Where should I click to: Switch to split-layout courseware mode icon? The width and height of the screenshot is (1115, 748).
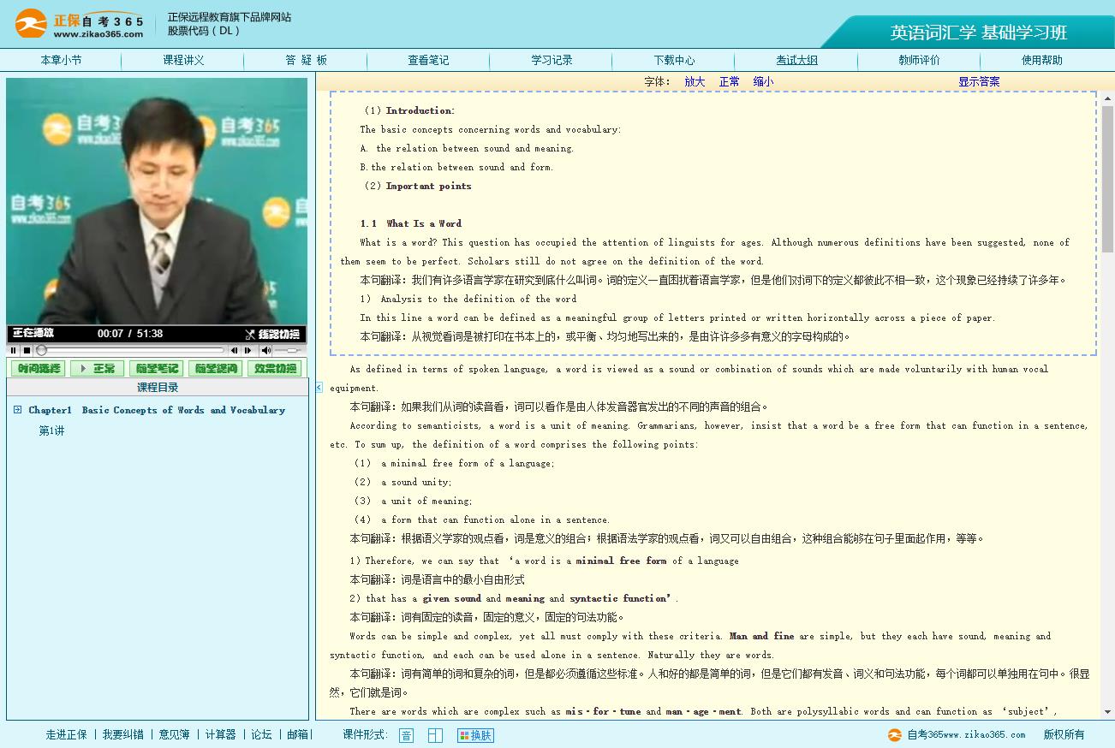point(435,735)
